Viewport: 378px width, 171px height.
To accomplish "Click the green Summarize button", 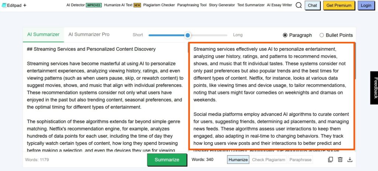I will coord(167,160).
